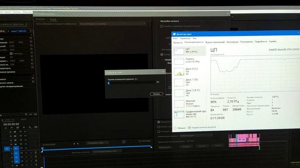Select Память in Task Manager sidebar
300x168 pixels.
pyautogui.click(x=189, y=61)
